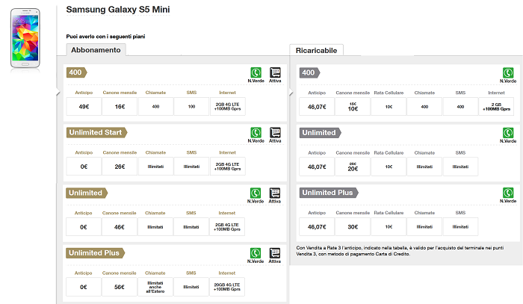Switch to the Ricaricabile tab
The width and height of the screenshot is (523, 304).
click(316, 50)
